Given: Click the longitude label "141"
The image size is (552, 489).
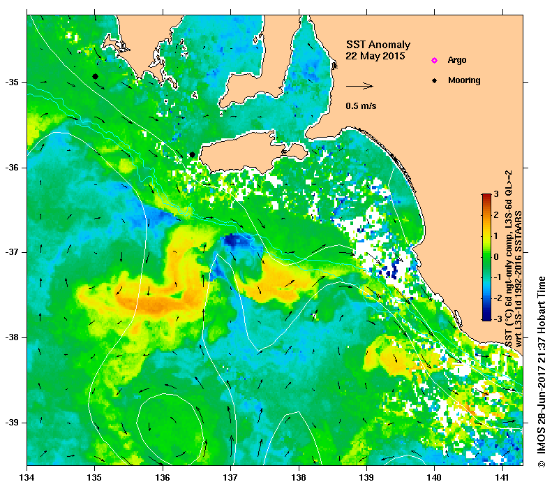Looking at the screenshot, I should click(502, 478).
